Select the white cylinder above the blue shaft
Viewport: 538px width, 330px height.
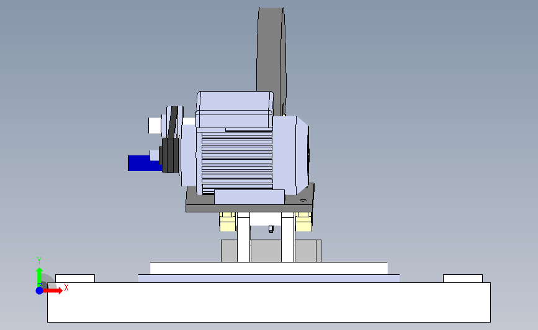[x=155, y=125]
